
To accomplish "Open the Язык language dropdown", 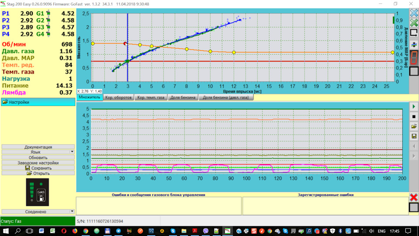I will (x=38, y=152).
